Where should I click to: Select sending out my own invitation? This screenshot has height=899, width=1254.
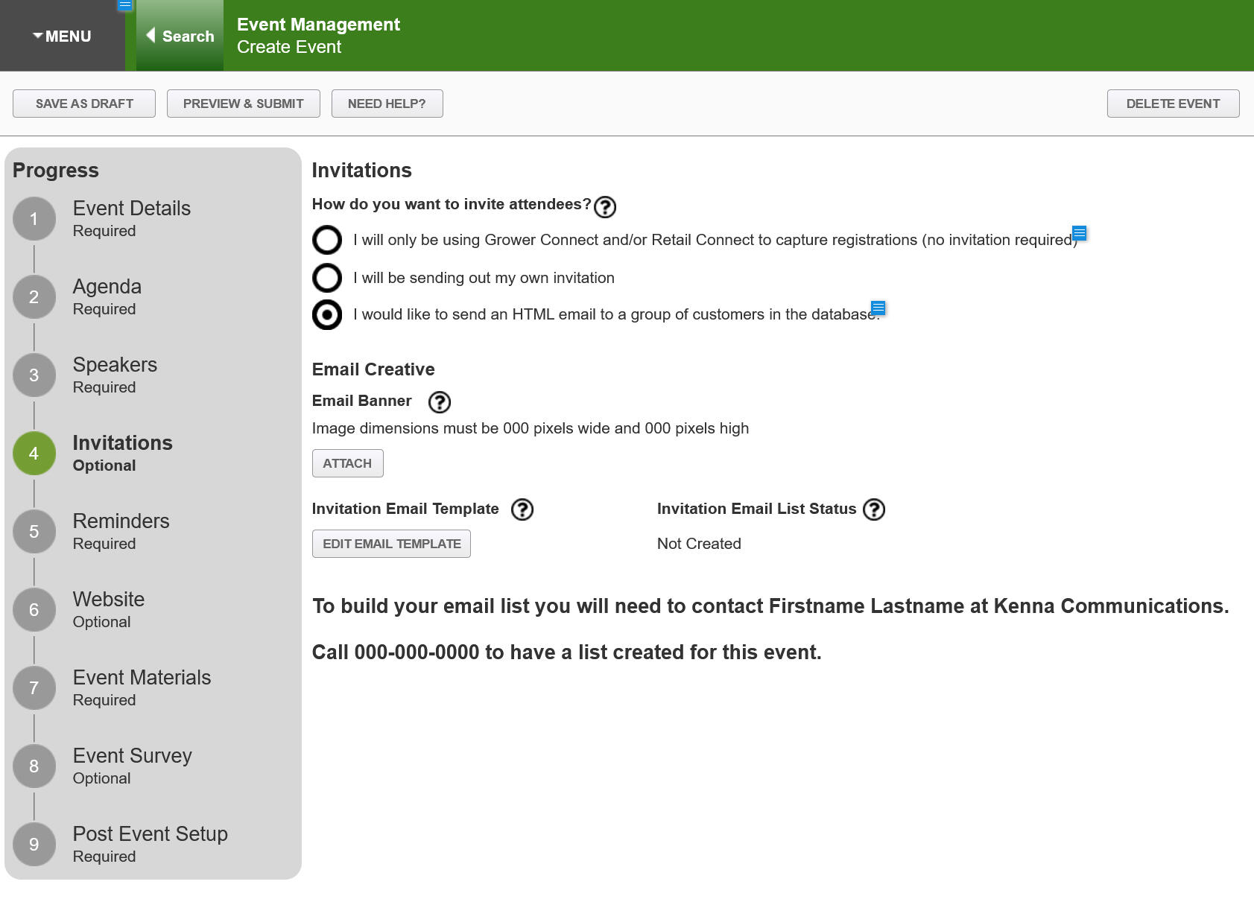[x=327, y=278]
